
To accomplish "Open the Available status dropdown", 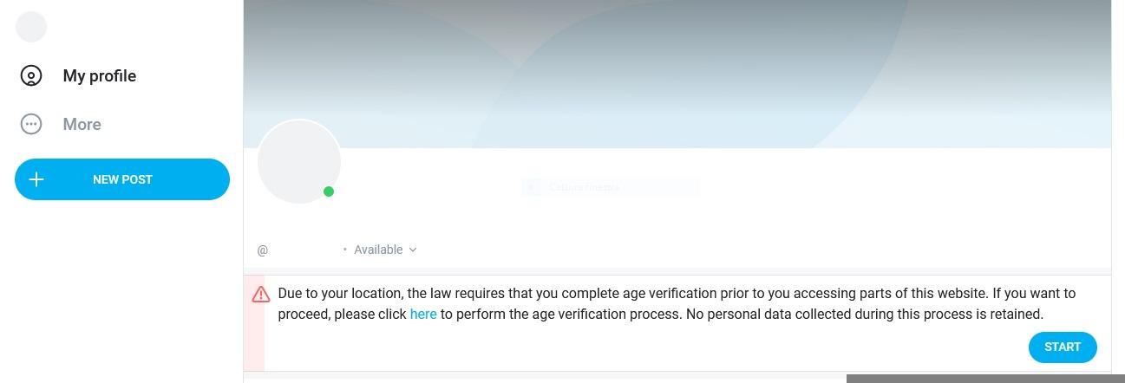I will [378, 250].
